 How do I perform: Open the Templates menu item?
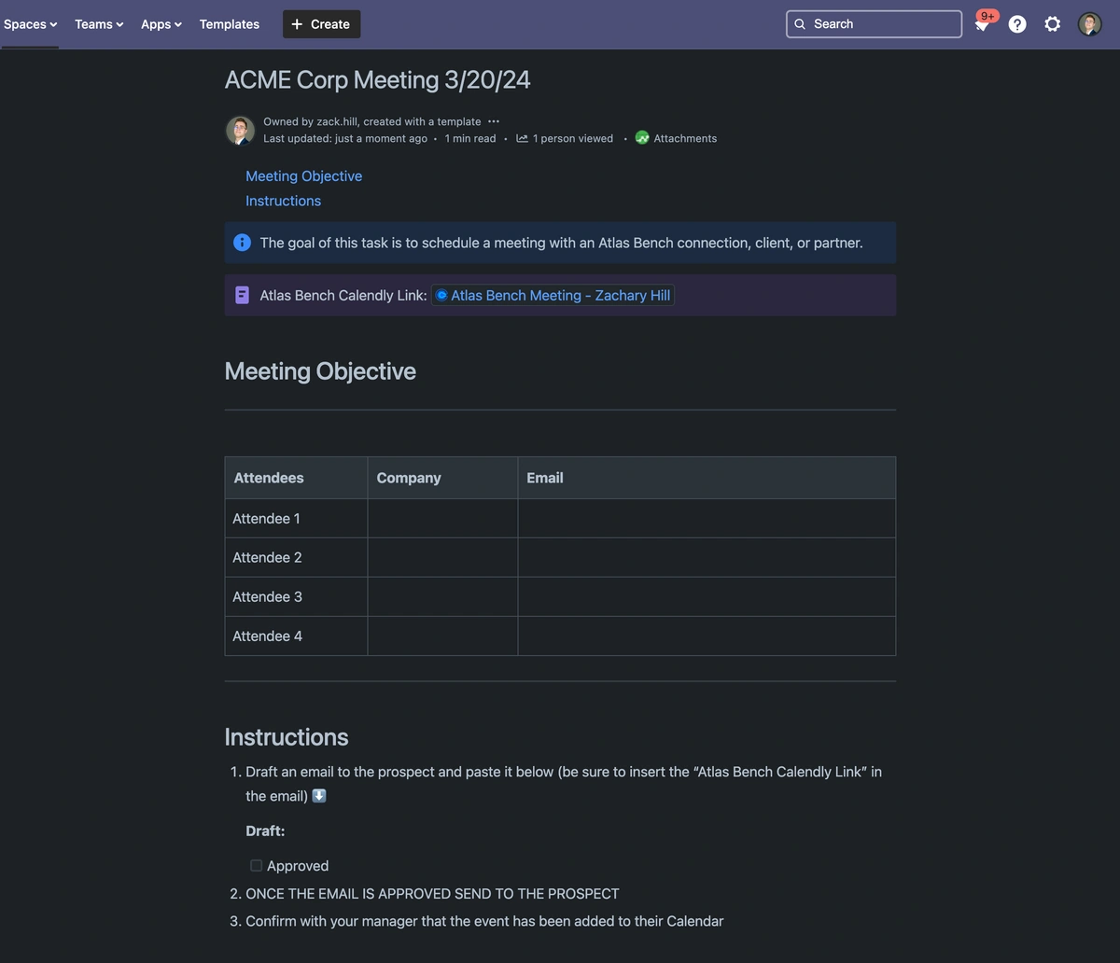click(x=230, y=24)
